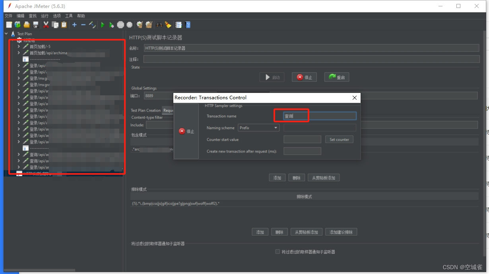
Task: Collapse the Test Plan tree node arrow
Action: pos(6,34)
